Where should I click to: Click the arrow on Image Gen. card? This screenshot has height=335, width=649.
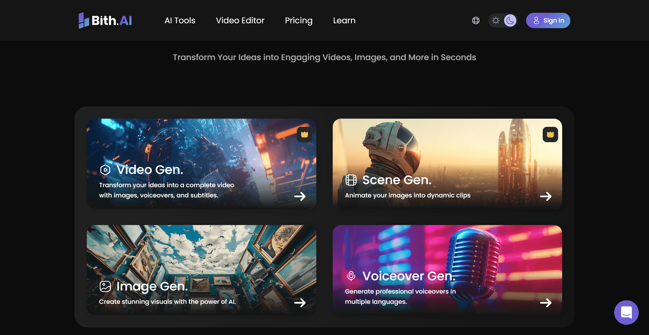[300, 303]
